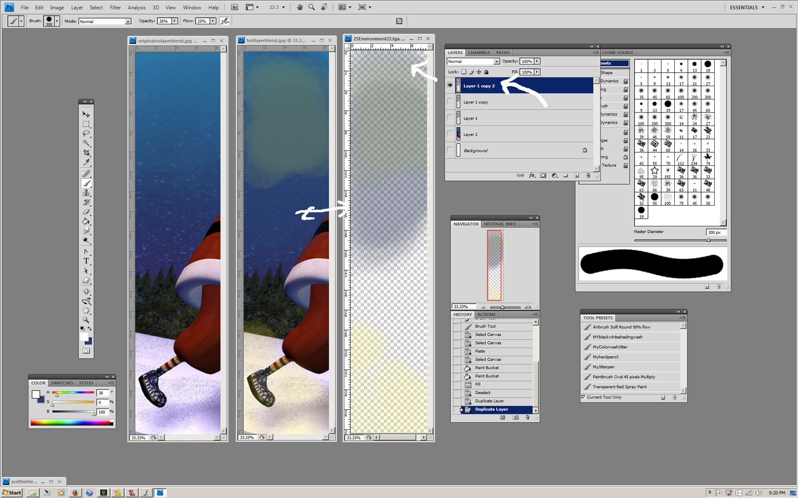The image size is (798, 498).
Task: Open layer Opacity slider arrow
Action: [x=537, y=61]
